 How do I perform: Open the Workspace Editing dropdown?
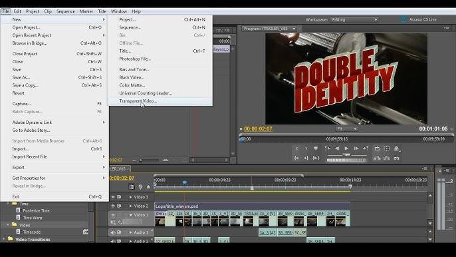pyautogui.click(x=354, y=19)
